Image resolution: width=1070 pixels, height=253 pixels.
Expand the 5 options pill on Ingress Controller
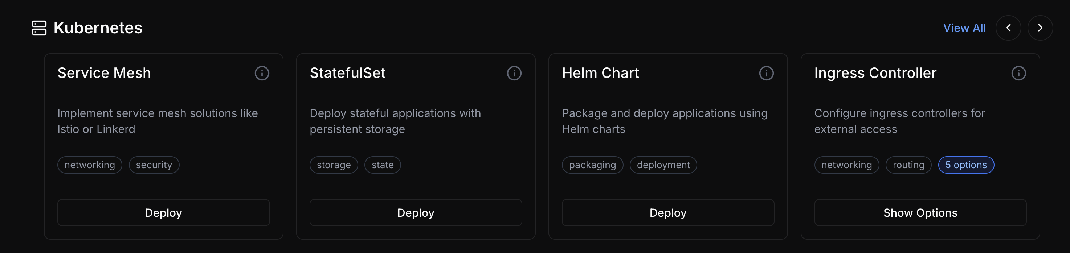[966, 165]
